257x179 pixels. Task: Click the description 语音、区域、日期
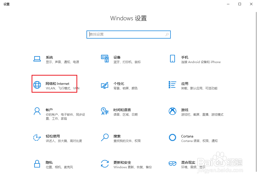[126, 114]
